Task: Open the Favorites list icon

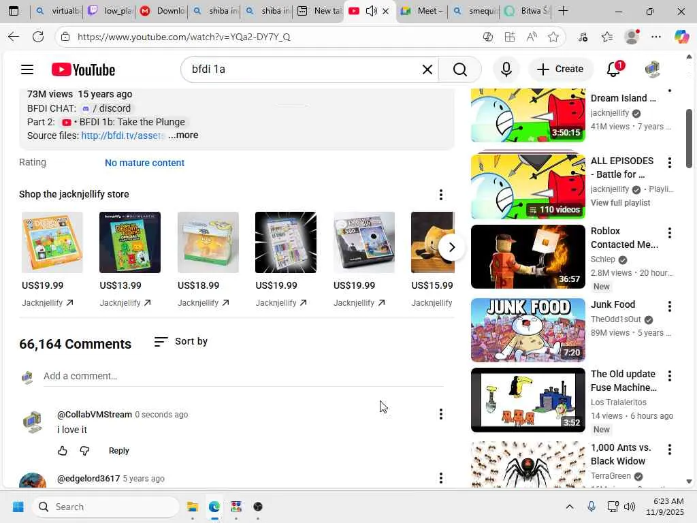Action: tap(606, 37)
